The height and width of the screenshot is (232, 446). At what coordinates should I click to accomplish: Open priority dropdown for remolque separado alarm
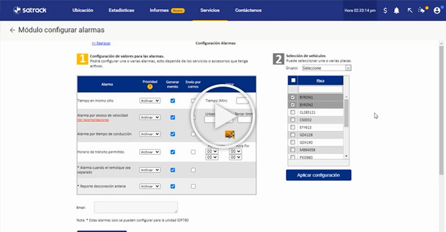coord(150,170)
